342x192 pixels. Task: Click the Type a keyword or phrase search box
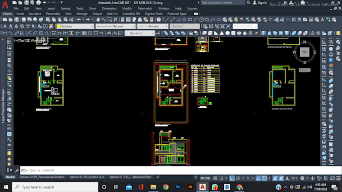pyautogui.click(x=222, y=3)
